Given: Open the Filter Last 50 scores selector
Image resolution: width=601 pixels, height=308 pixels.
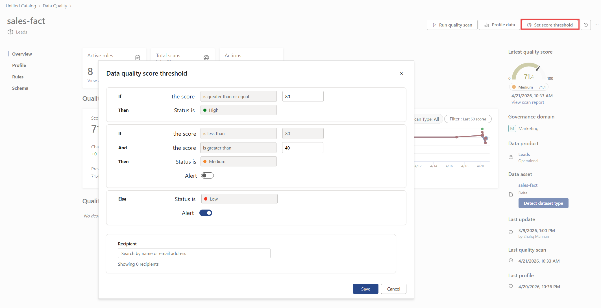Looking at the screenshot, I should click(x=468, y=119).
